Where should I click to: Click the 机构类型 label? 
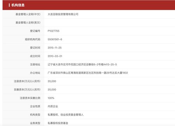(35, 115)
